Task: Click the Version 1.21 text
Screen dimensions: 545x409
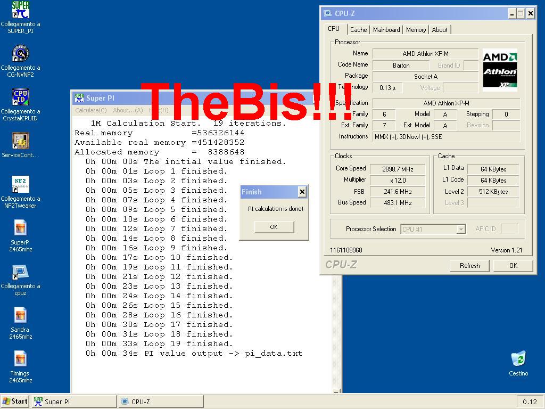Action: coord(507,250)
